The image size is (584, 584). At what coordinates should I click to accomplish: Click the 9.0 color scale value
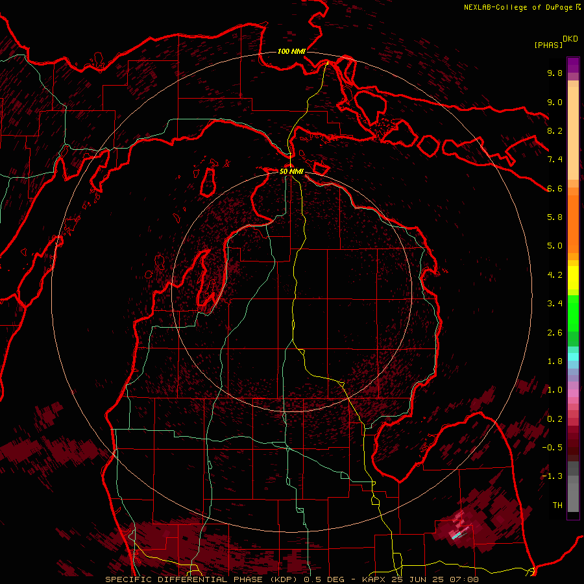(555, 103)
